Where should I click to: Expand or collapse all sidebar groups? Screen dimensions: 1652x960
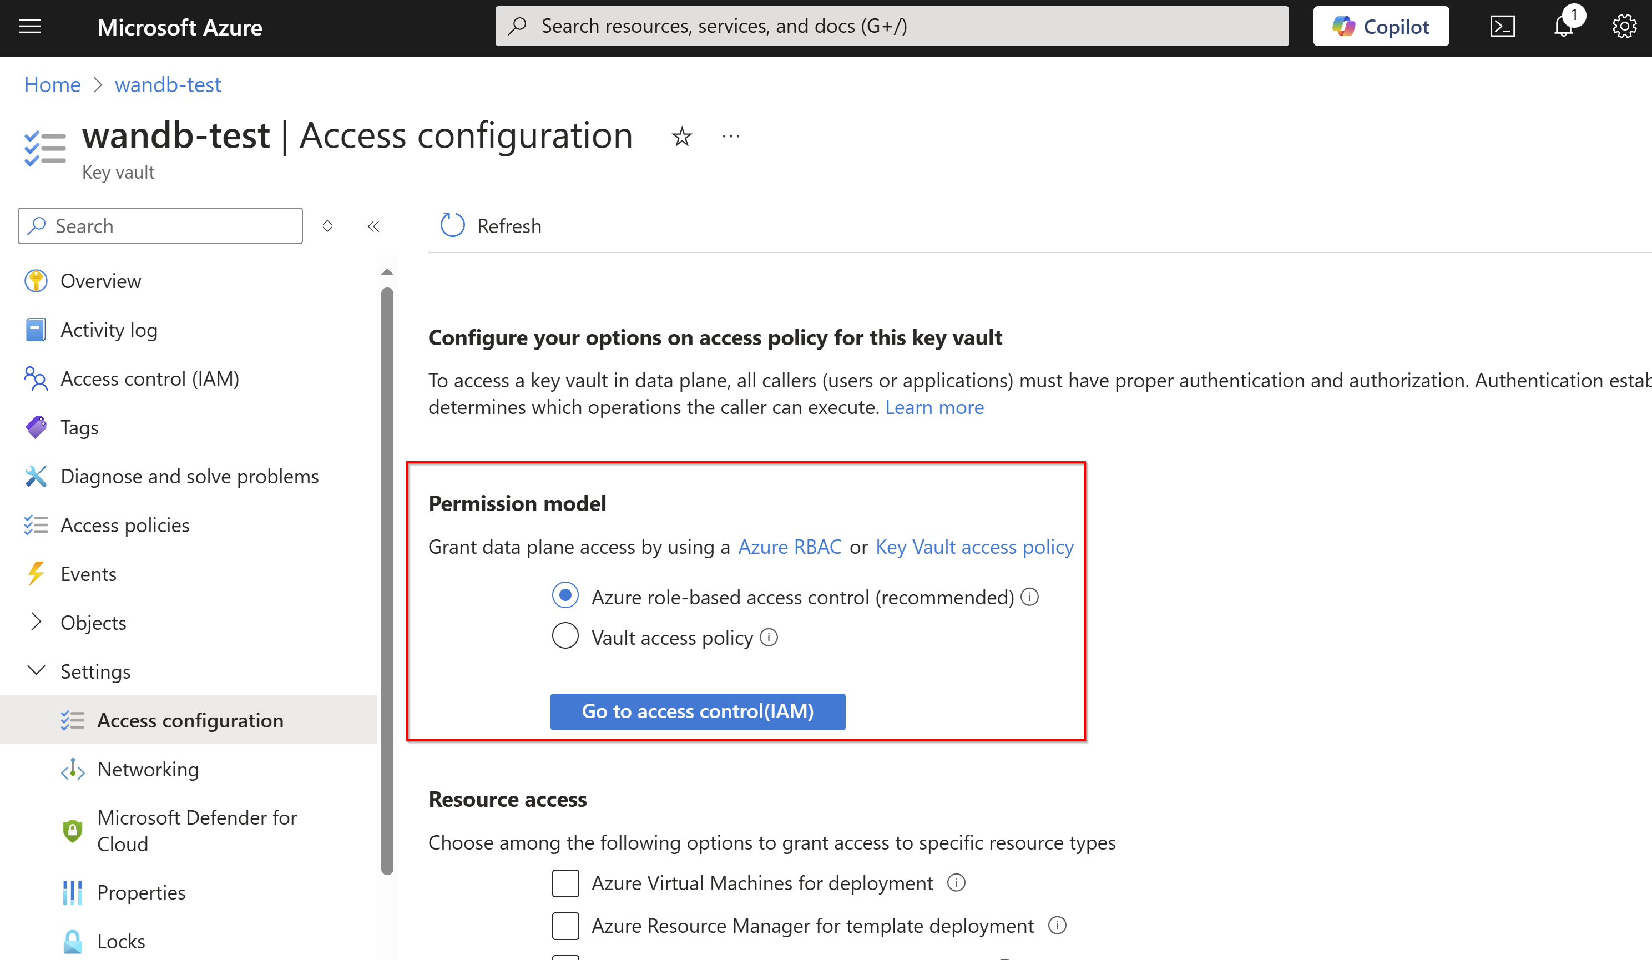[x=327, y=226]
